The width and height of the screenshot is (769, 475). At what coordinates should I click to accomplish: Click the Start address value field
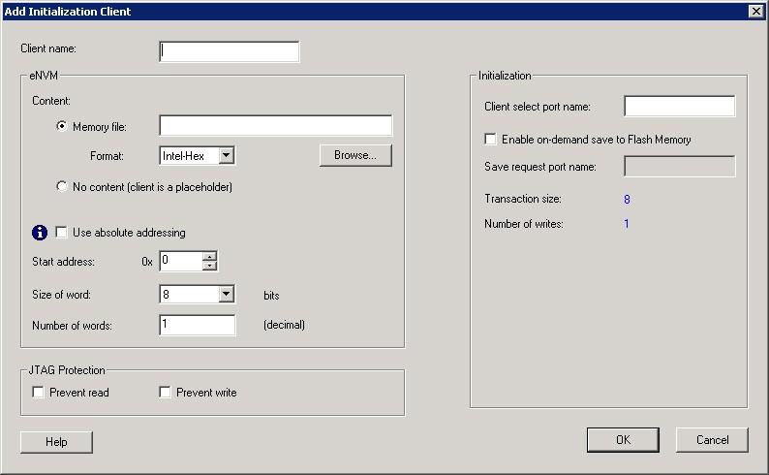click(181, 261)
